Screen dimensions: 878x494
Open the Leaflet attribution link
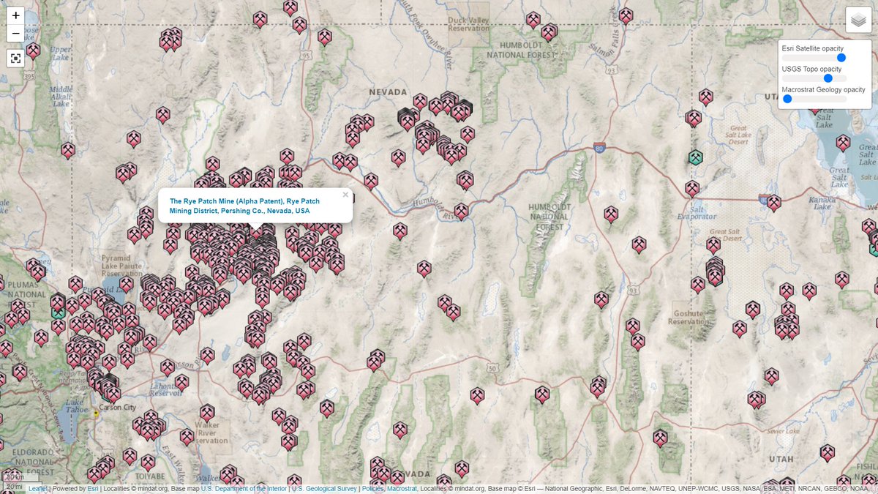coord(38,488)
